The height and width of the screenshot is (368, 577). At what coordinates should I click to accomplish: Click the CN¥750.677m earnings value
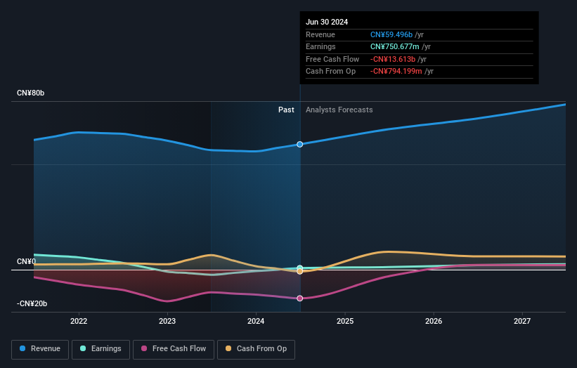pos(395,46)
